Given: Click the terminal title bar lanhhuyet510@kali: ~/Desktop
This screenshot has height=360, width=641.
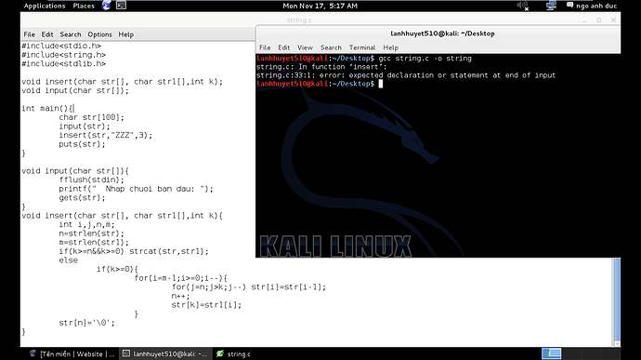Looking at the screenshot, I should point(442,33).
